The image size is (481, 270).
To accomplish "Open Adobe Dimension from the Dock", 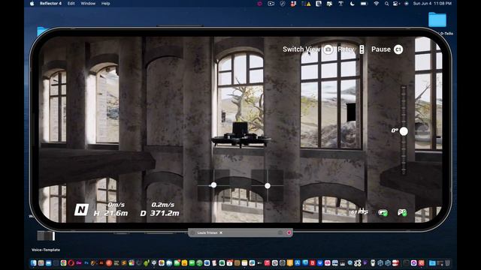I will click(x=79, y=263).
